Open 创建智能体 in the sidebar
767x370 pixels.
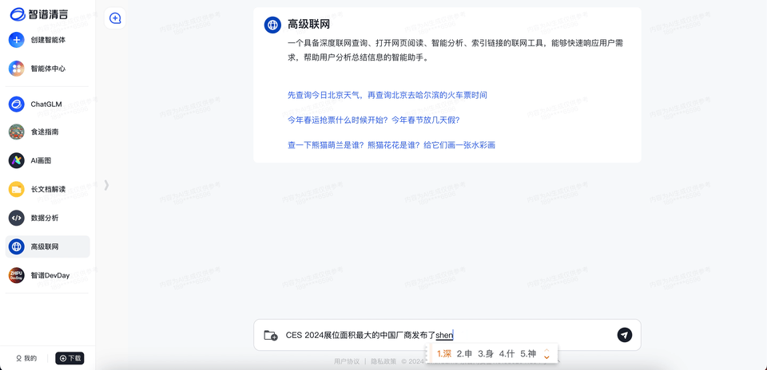tap(48, 40)
